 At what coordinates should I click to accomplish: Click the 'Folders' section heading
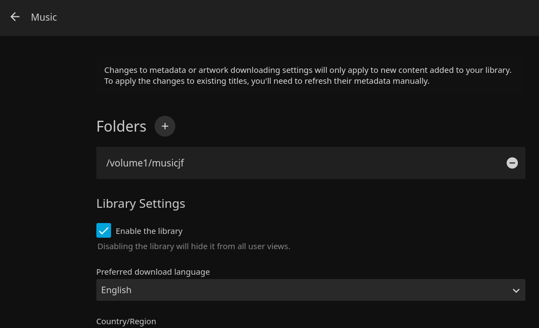coord(121,126)
